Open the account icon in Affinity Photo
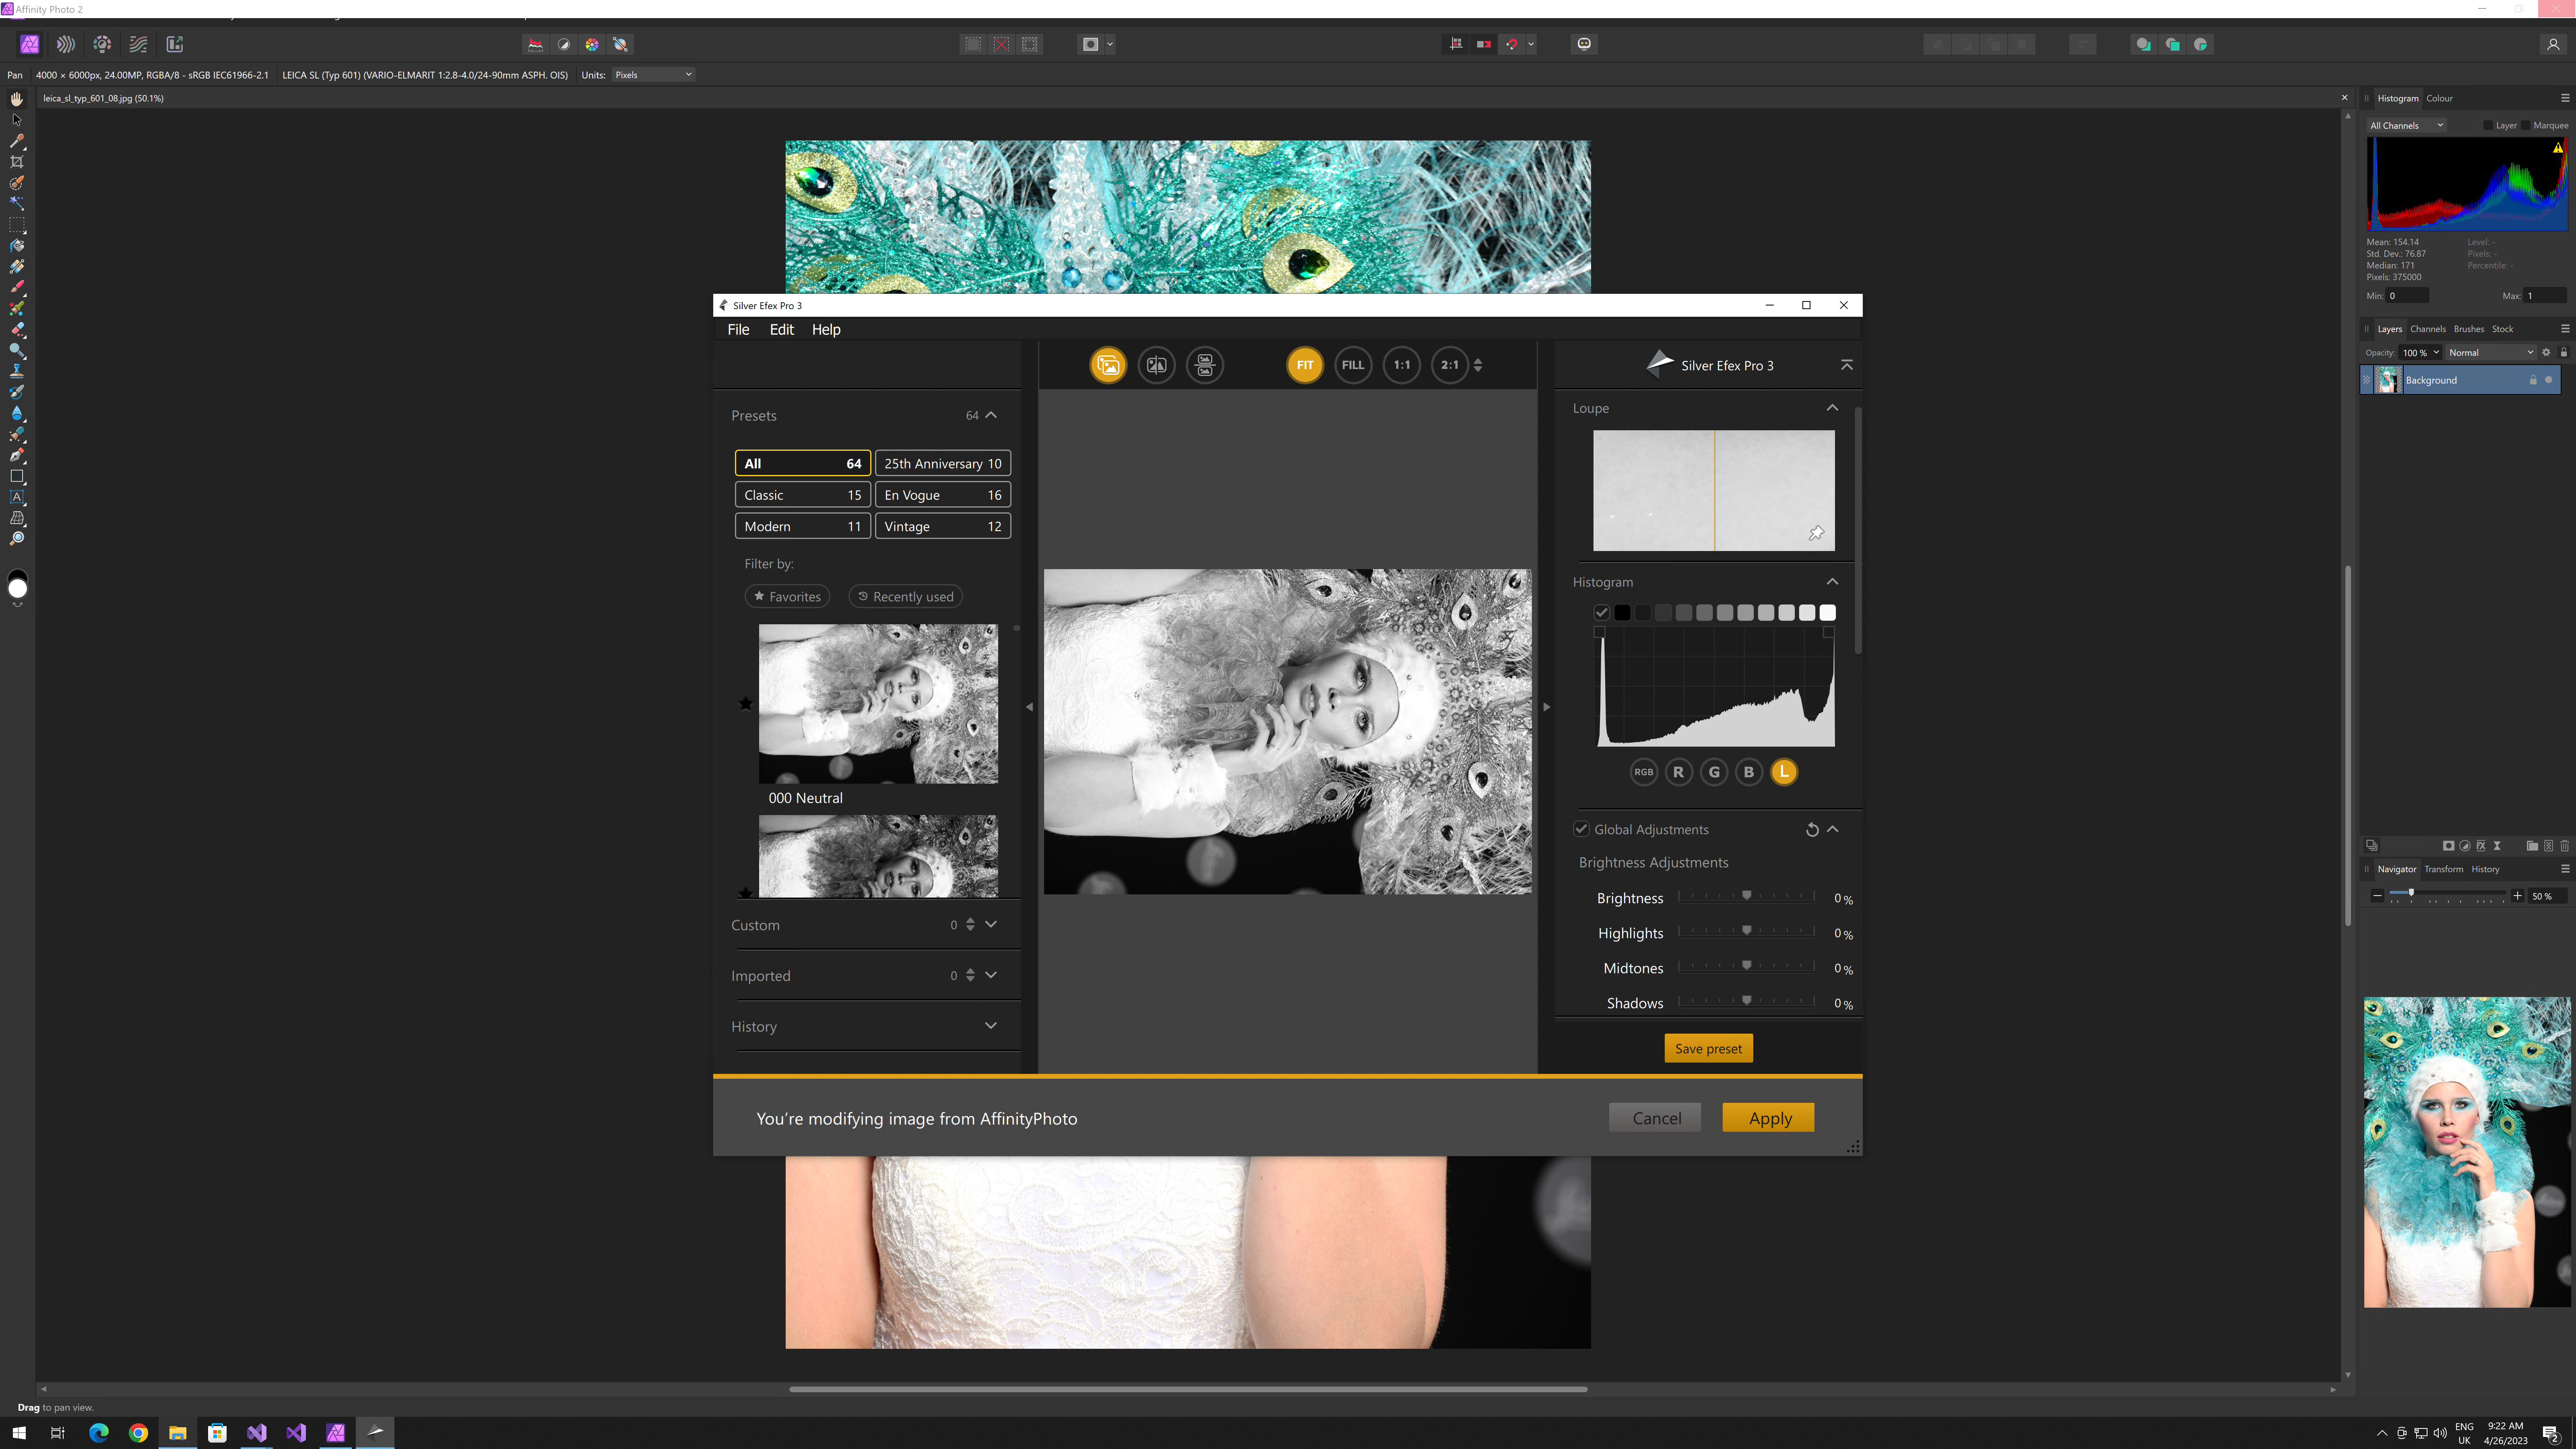 pos(2553,44)
